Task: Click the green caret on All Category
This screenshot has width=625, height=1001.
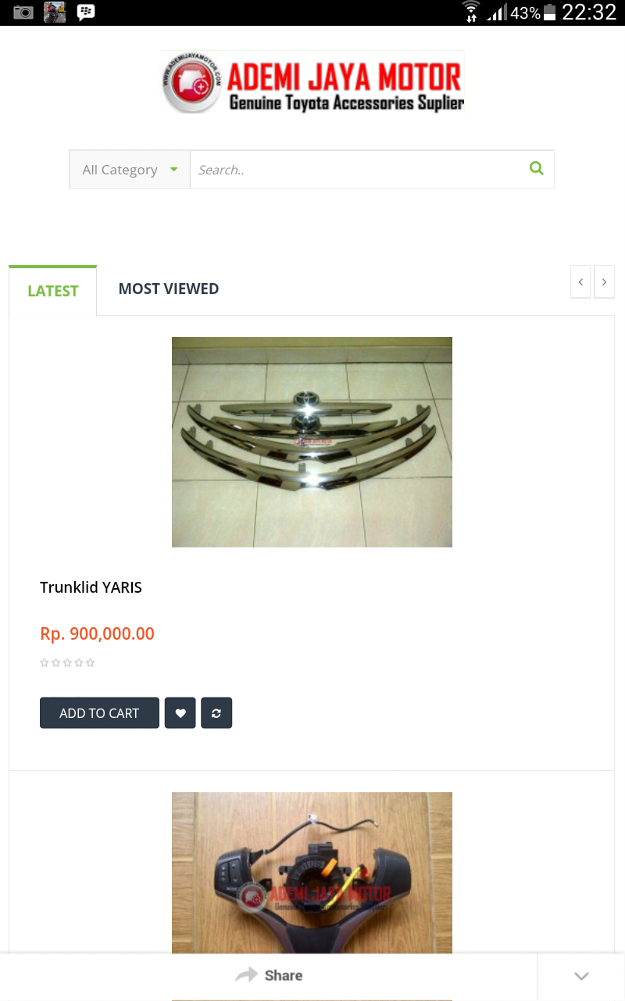Action: [x=173, y=170]
